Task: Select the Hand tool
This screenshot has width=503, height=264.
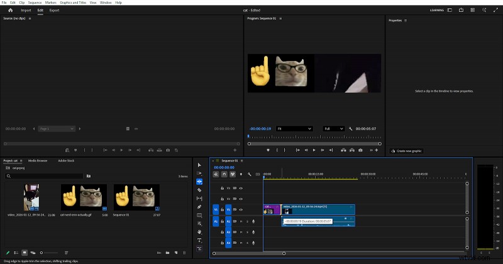Action: [199, 231]
